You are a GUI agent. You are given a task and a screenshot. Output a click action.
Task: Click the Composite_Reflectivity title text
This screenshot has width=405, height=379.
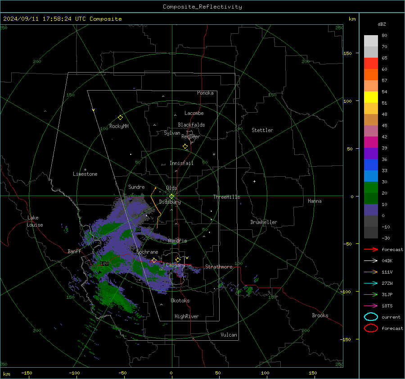point(202,7)
